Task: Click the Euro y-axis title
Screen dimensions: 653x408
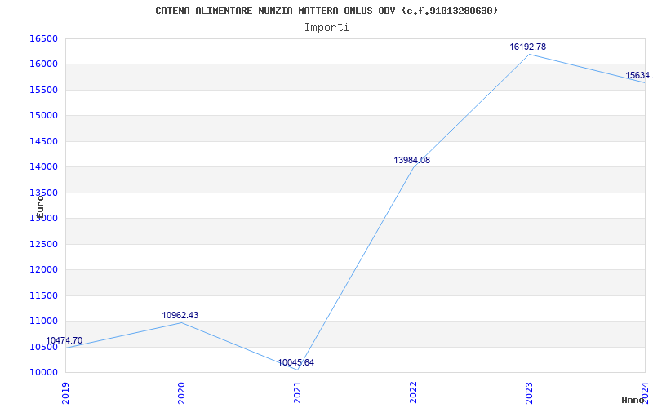Action: [x=40, y=206]
